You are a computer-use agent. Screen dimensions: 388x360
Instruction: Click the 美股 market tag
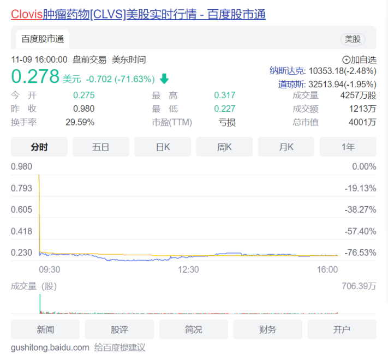353,39
